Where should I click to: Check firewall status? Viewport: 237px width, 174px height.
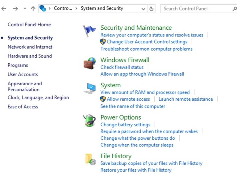tap(122, 67)
